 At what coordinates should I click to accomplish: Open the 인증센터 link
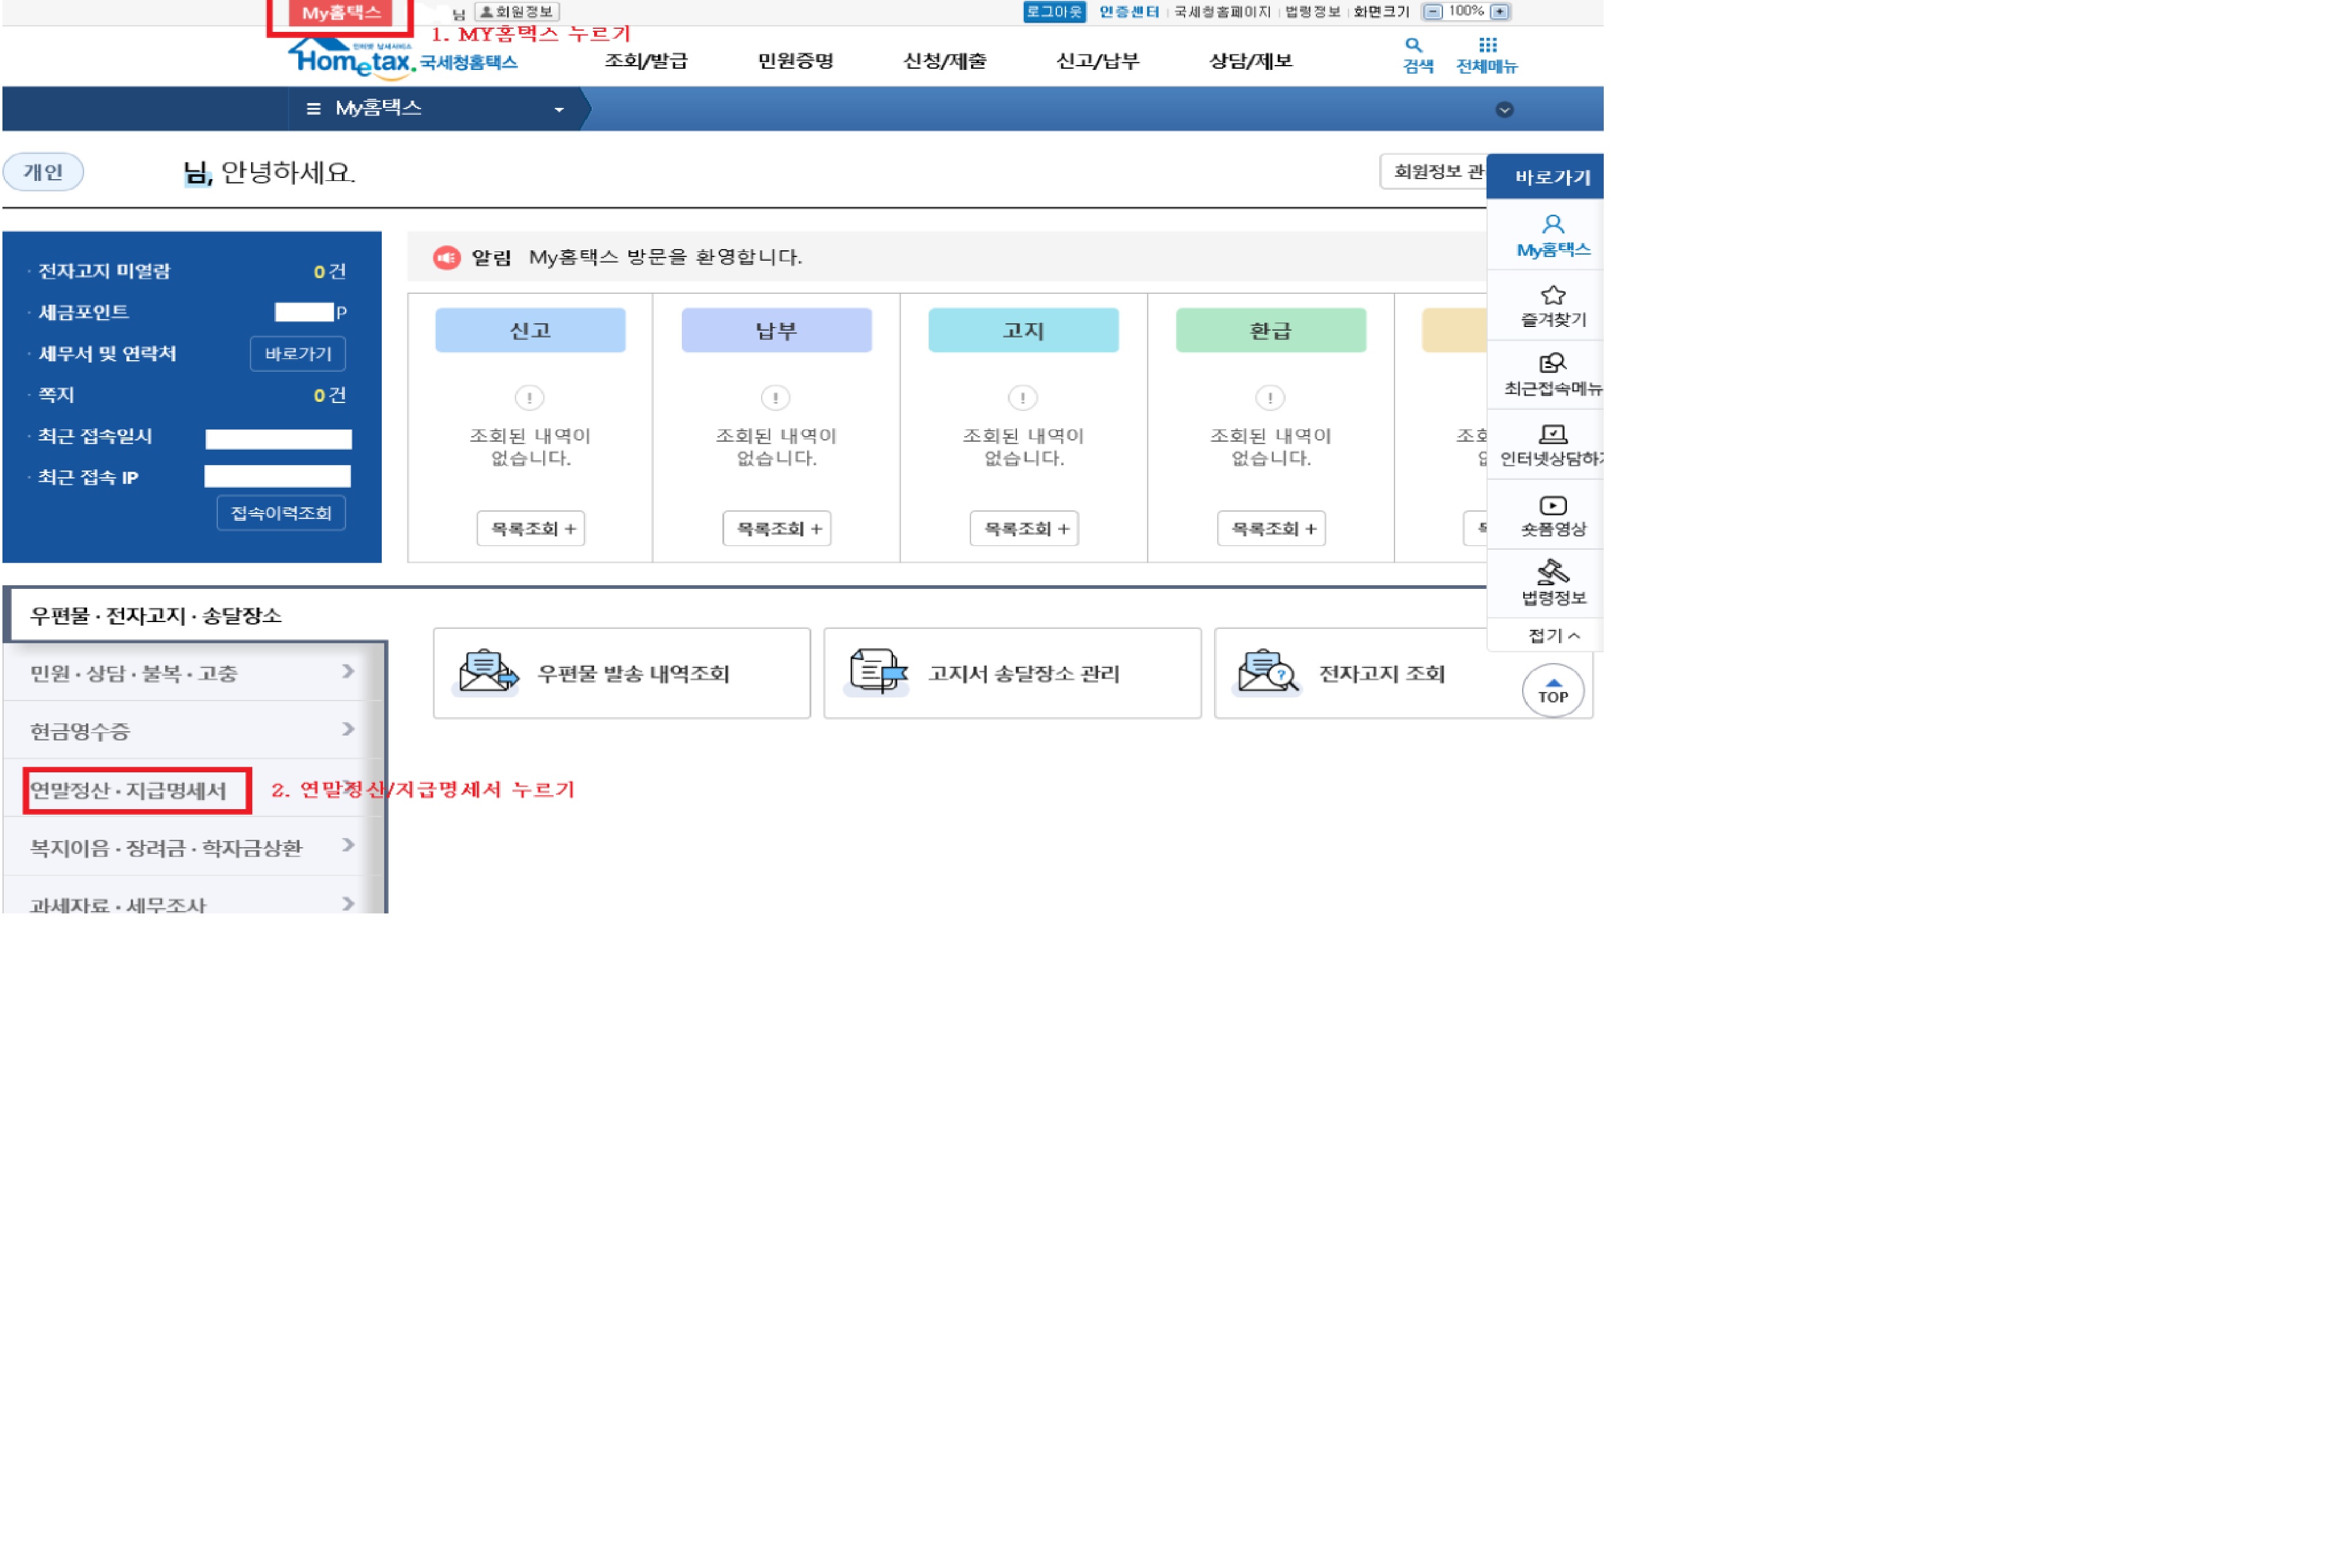[1129, 12]
